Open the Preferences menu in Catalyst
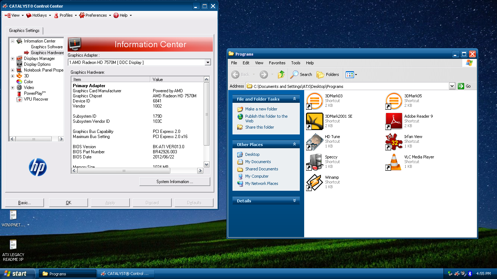Image resolution: width=497 pixels, height=279 pixels. tap(95, 15)
